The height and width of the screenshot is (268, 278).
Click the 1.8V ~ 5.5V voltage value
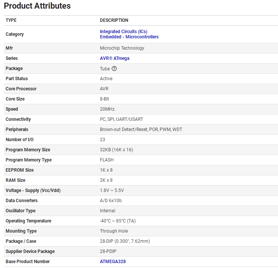point(112,190)
